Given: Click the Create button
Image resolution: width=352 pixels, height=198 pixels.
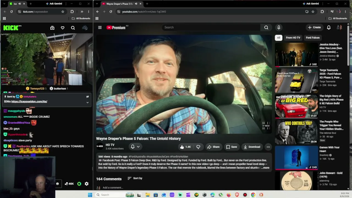Looking at the screenshot, I should click(x=314, y=28).
